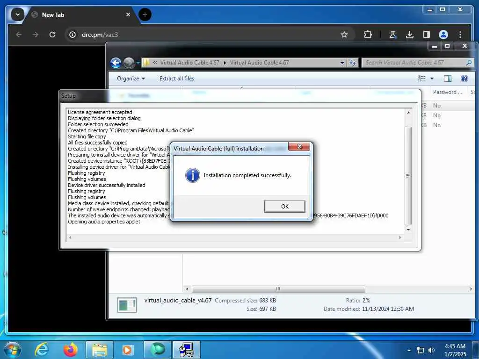
Task: Click the first Virtual Audio Cable 4.67 breadcrumb
Action: (190, 63)
